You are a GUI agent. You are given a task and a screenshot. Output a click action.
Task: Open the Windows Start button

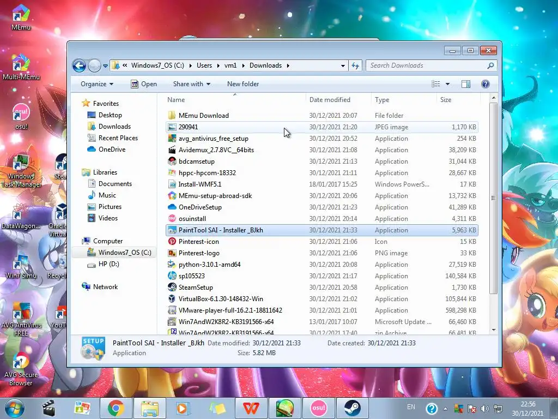click(x=15, y=408)
